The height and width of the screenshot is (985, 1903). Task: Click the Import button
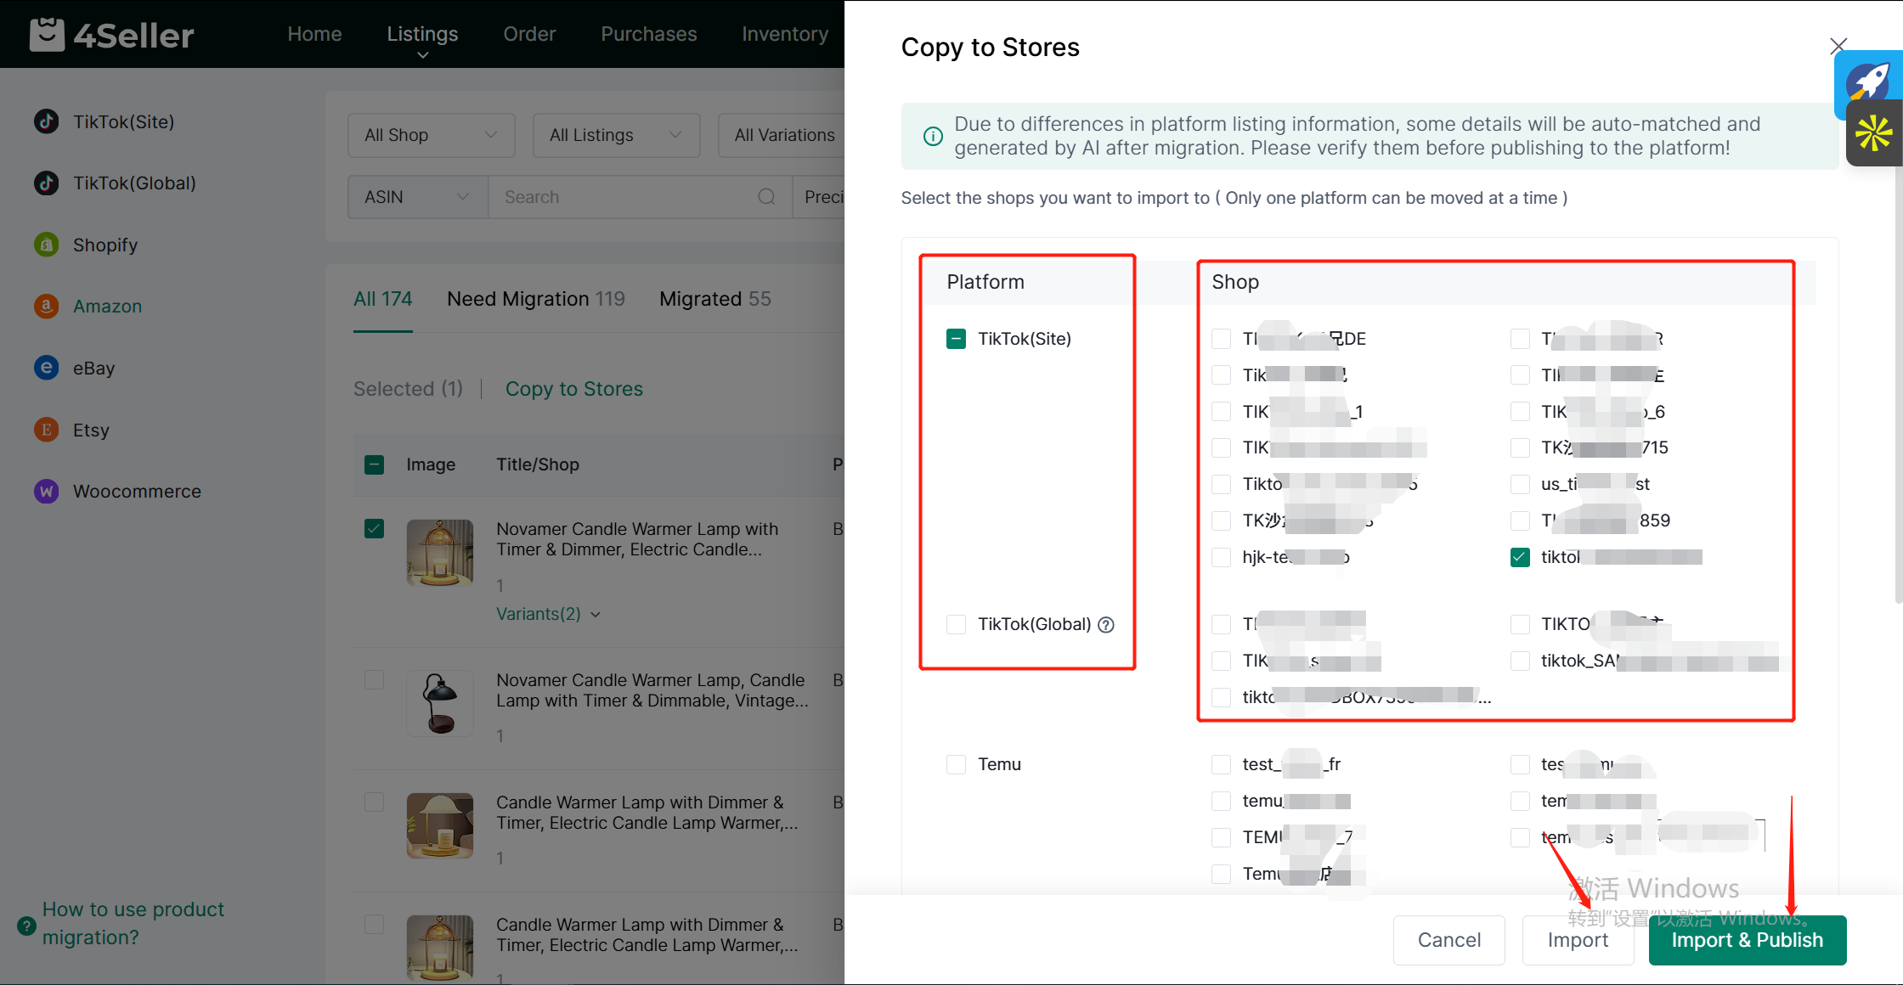1578,940
